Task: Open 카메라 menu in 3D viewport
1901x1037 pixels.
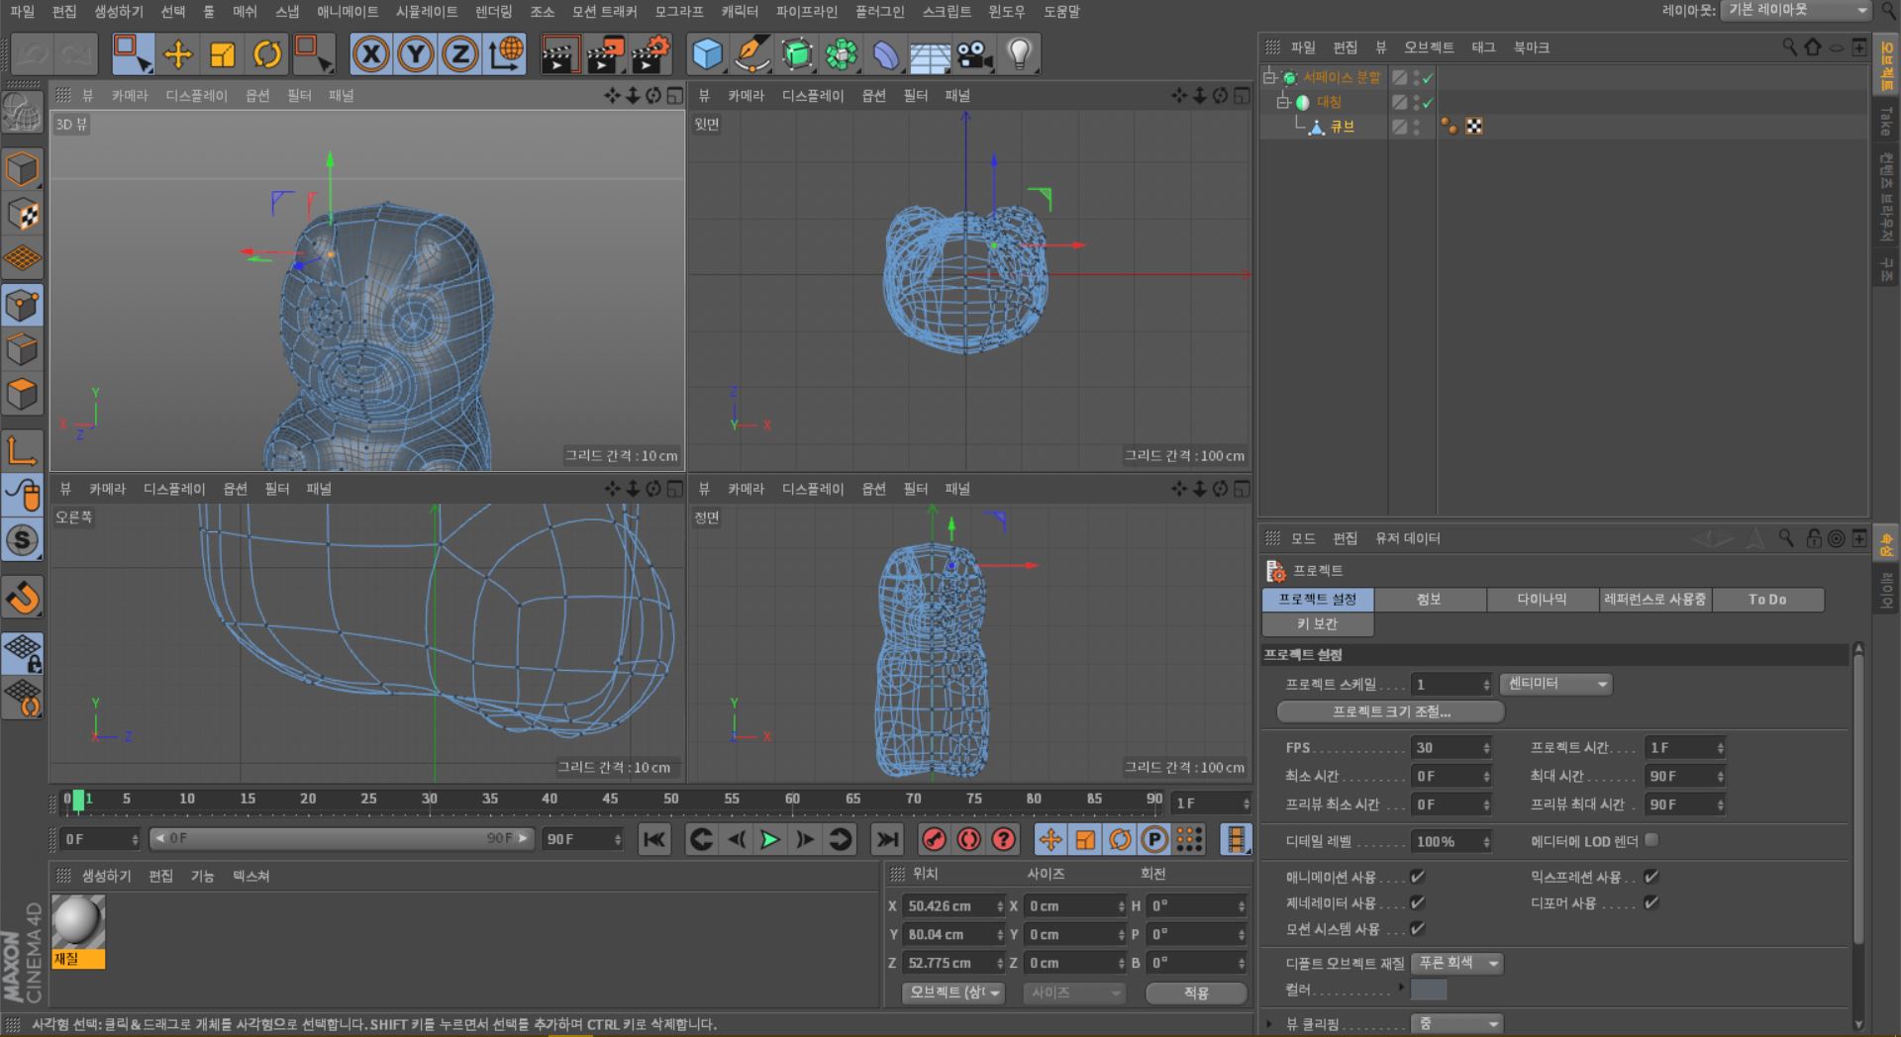Action: coord(130,95)
